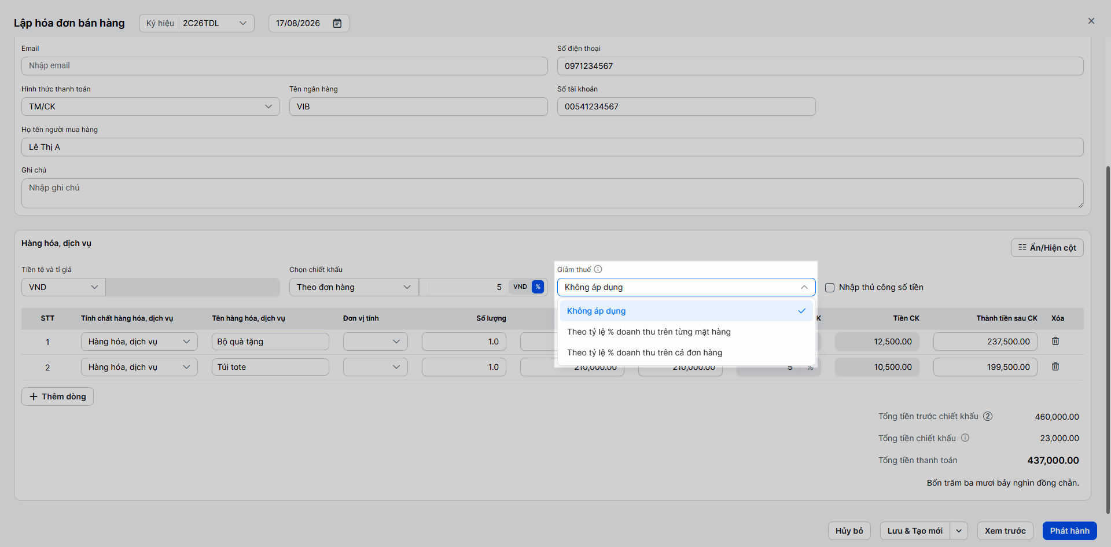Click Lưu & Tạo mới button

point(915,531)
